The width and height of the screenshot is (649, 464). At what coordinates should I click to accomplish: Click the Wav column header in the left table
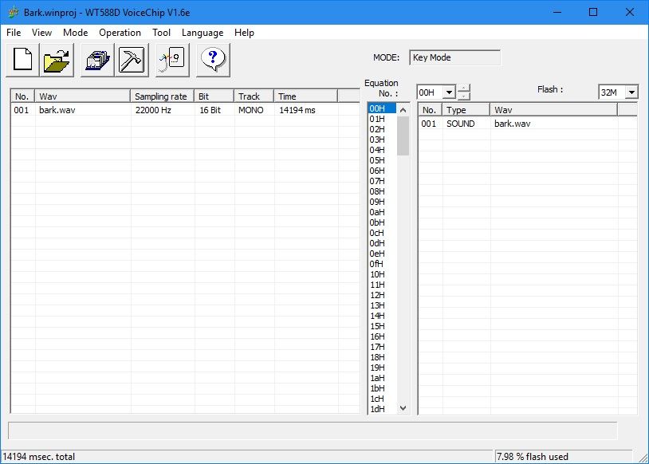82,96
